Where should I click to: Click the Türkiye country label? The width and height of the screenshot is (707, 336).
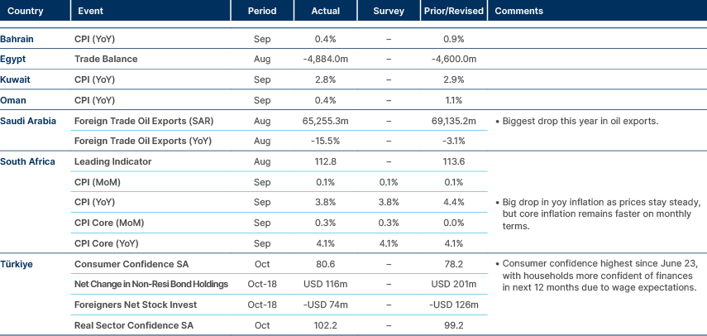pyautogui.click(x=17, y=264)
